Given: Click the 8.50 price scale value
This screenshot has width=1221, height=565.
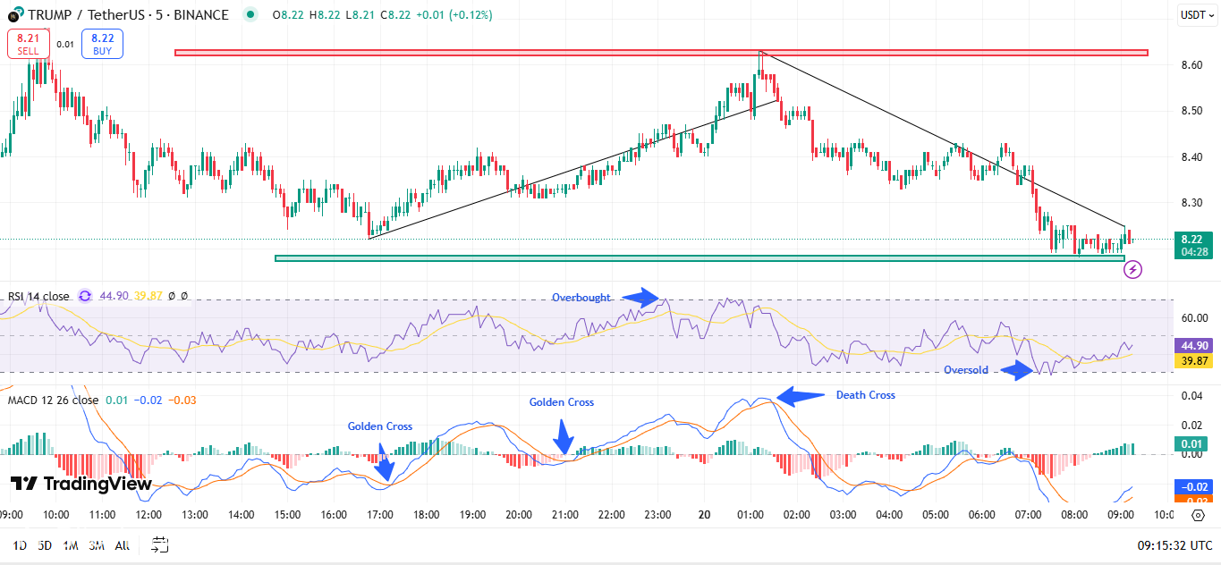Looking at the screenshot, I should (1191, 111).
